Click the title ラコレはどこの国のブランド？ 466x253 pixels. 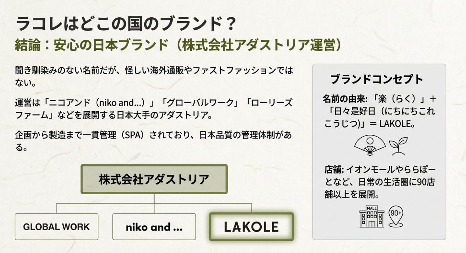(126, 25)
